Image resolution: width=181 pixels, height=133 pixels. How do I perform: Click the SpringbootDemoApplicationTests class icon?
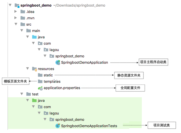click(58, 126)
